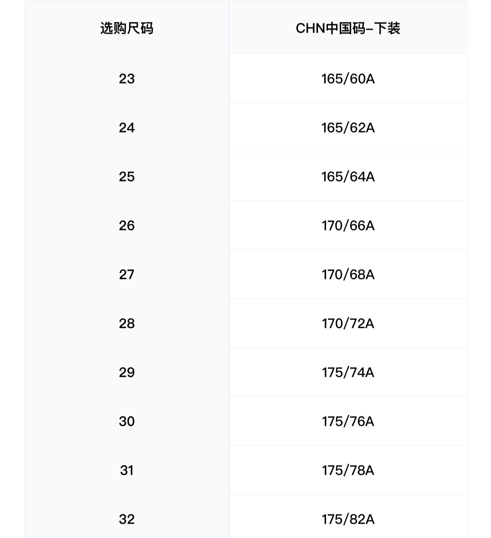491x538 pixels.
Task: Select size 31 in the size column
Action: (127, 470)
